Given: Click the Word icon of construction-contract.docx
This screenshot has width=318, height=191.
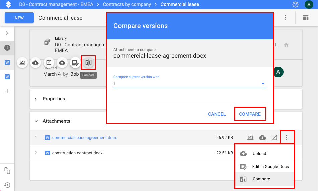Looking at the screenshot, I should (x=47, y=153).
